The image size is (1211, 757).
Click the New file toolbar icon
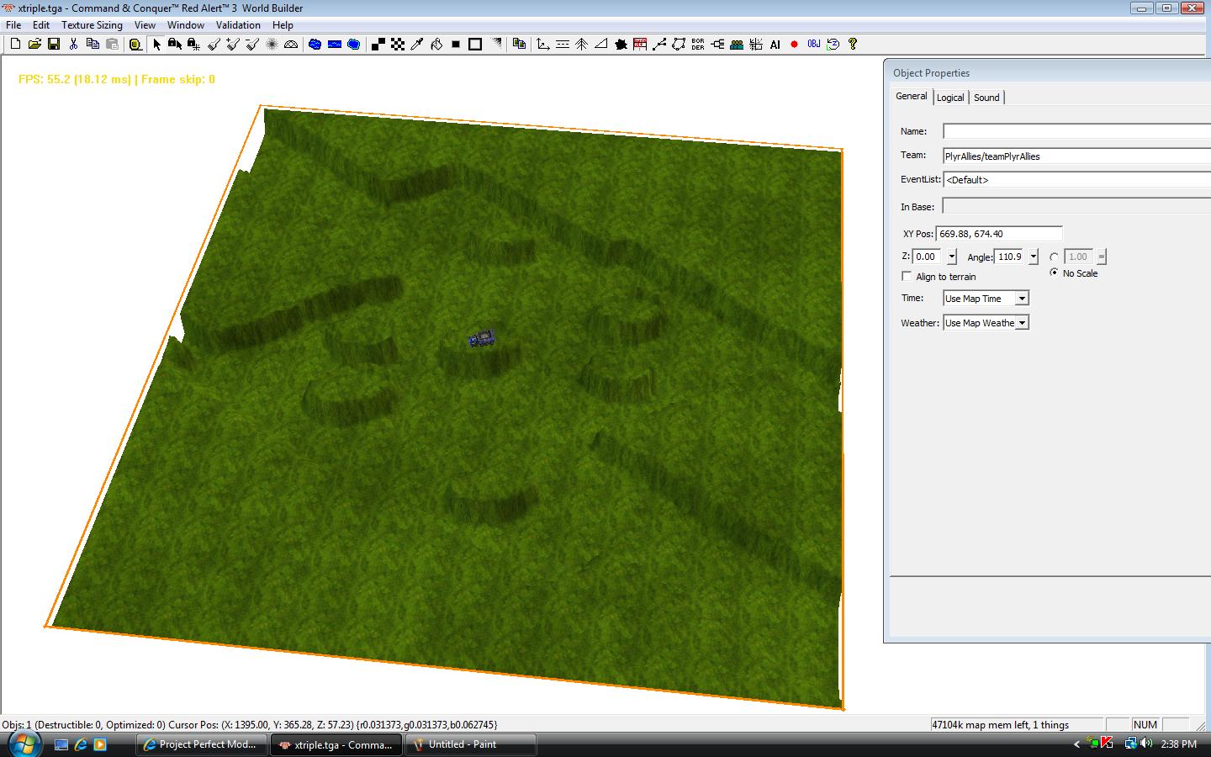point(15,44)
